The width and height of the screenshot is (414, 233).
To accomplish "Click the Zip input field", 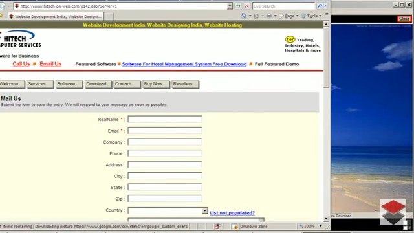I will pos(165,199).
